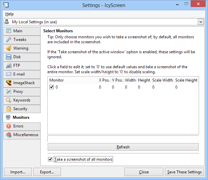
Task: Close the window with the red X
Action: pyautogui.click(x=198, y=4)
